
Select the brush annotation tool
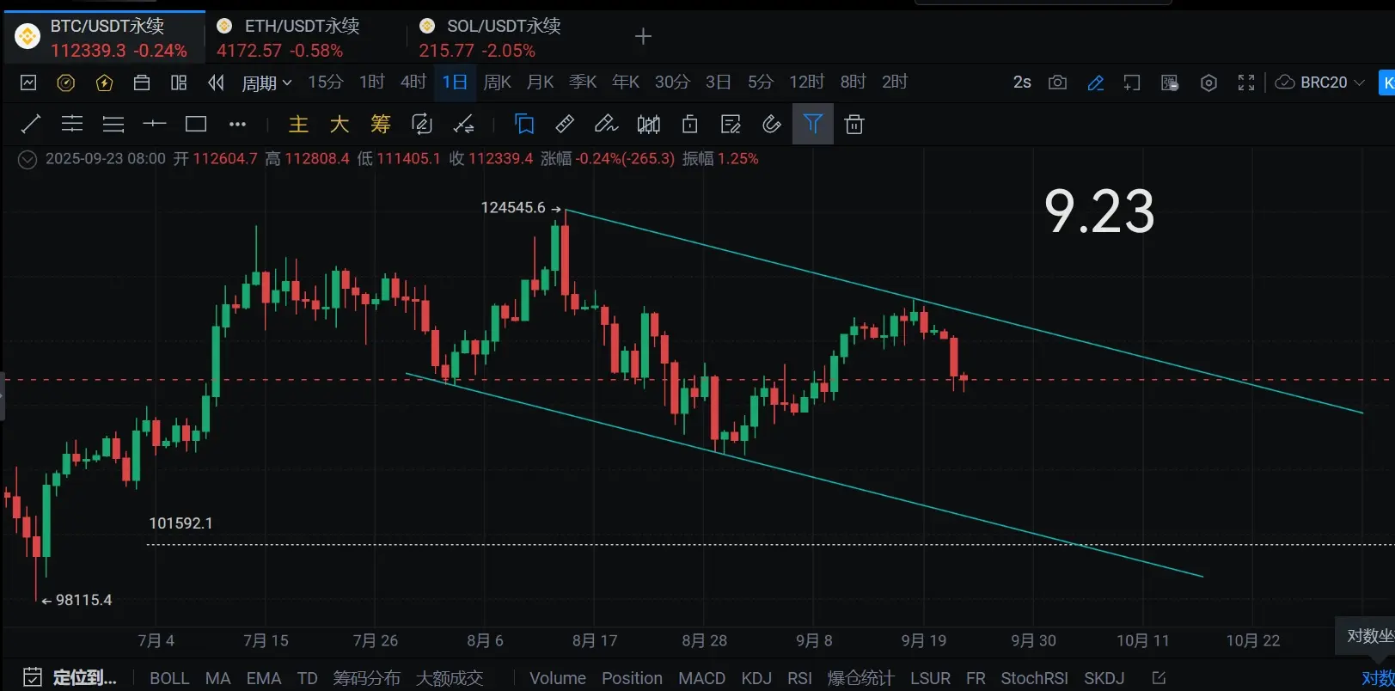click(x=606, y=125)
